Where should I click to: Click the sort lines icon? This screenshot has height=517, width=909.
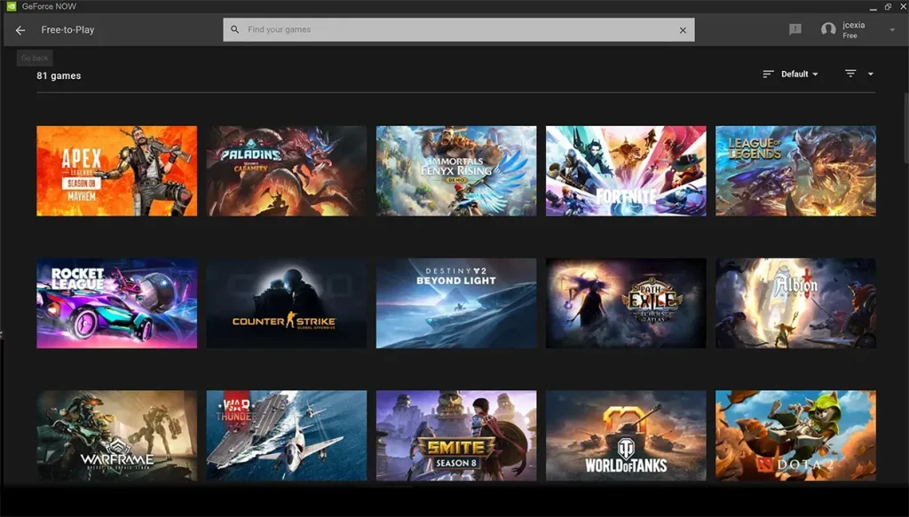pyautogui.click(x=769, y=74)
